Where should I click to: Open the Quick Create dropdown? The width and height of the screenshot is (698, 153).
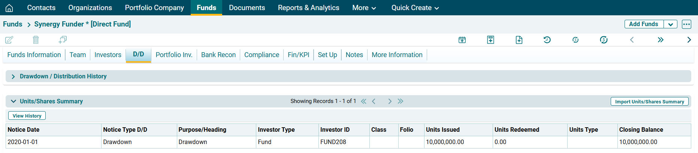click(415, 8)
